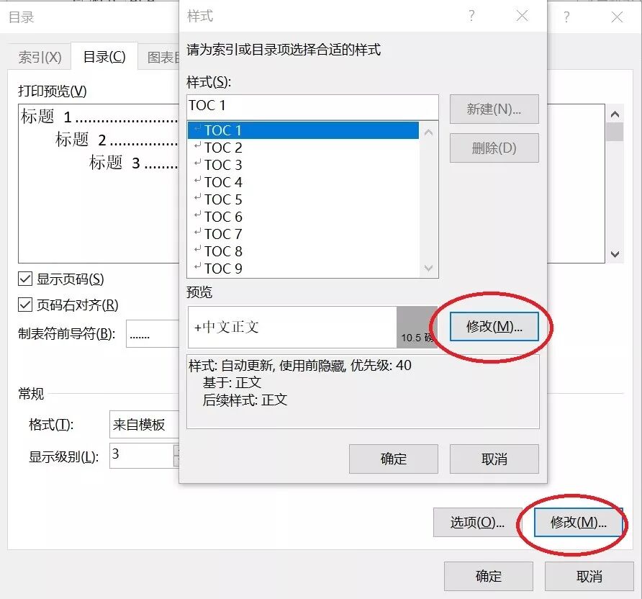This screenshot has width=642, height=599.
Task: Click the help icon on the 样式 dialog
Action: [471, 16]
